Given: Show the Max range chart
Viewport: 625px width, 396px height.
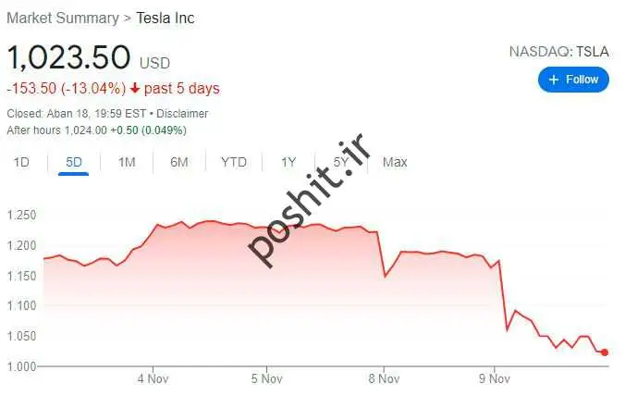Looking at the screenshot, I should point(395,162).
